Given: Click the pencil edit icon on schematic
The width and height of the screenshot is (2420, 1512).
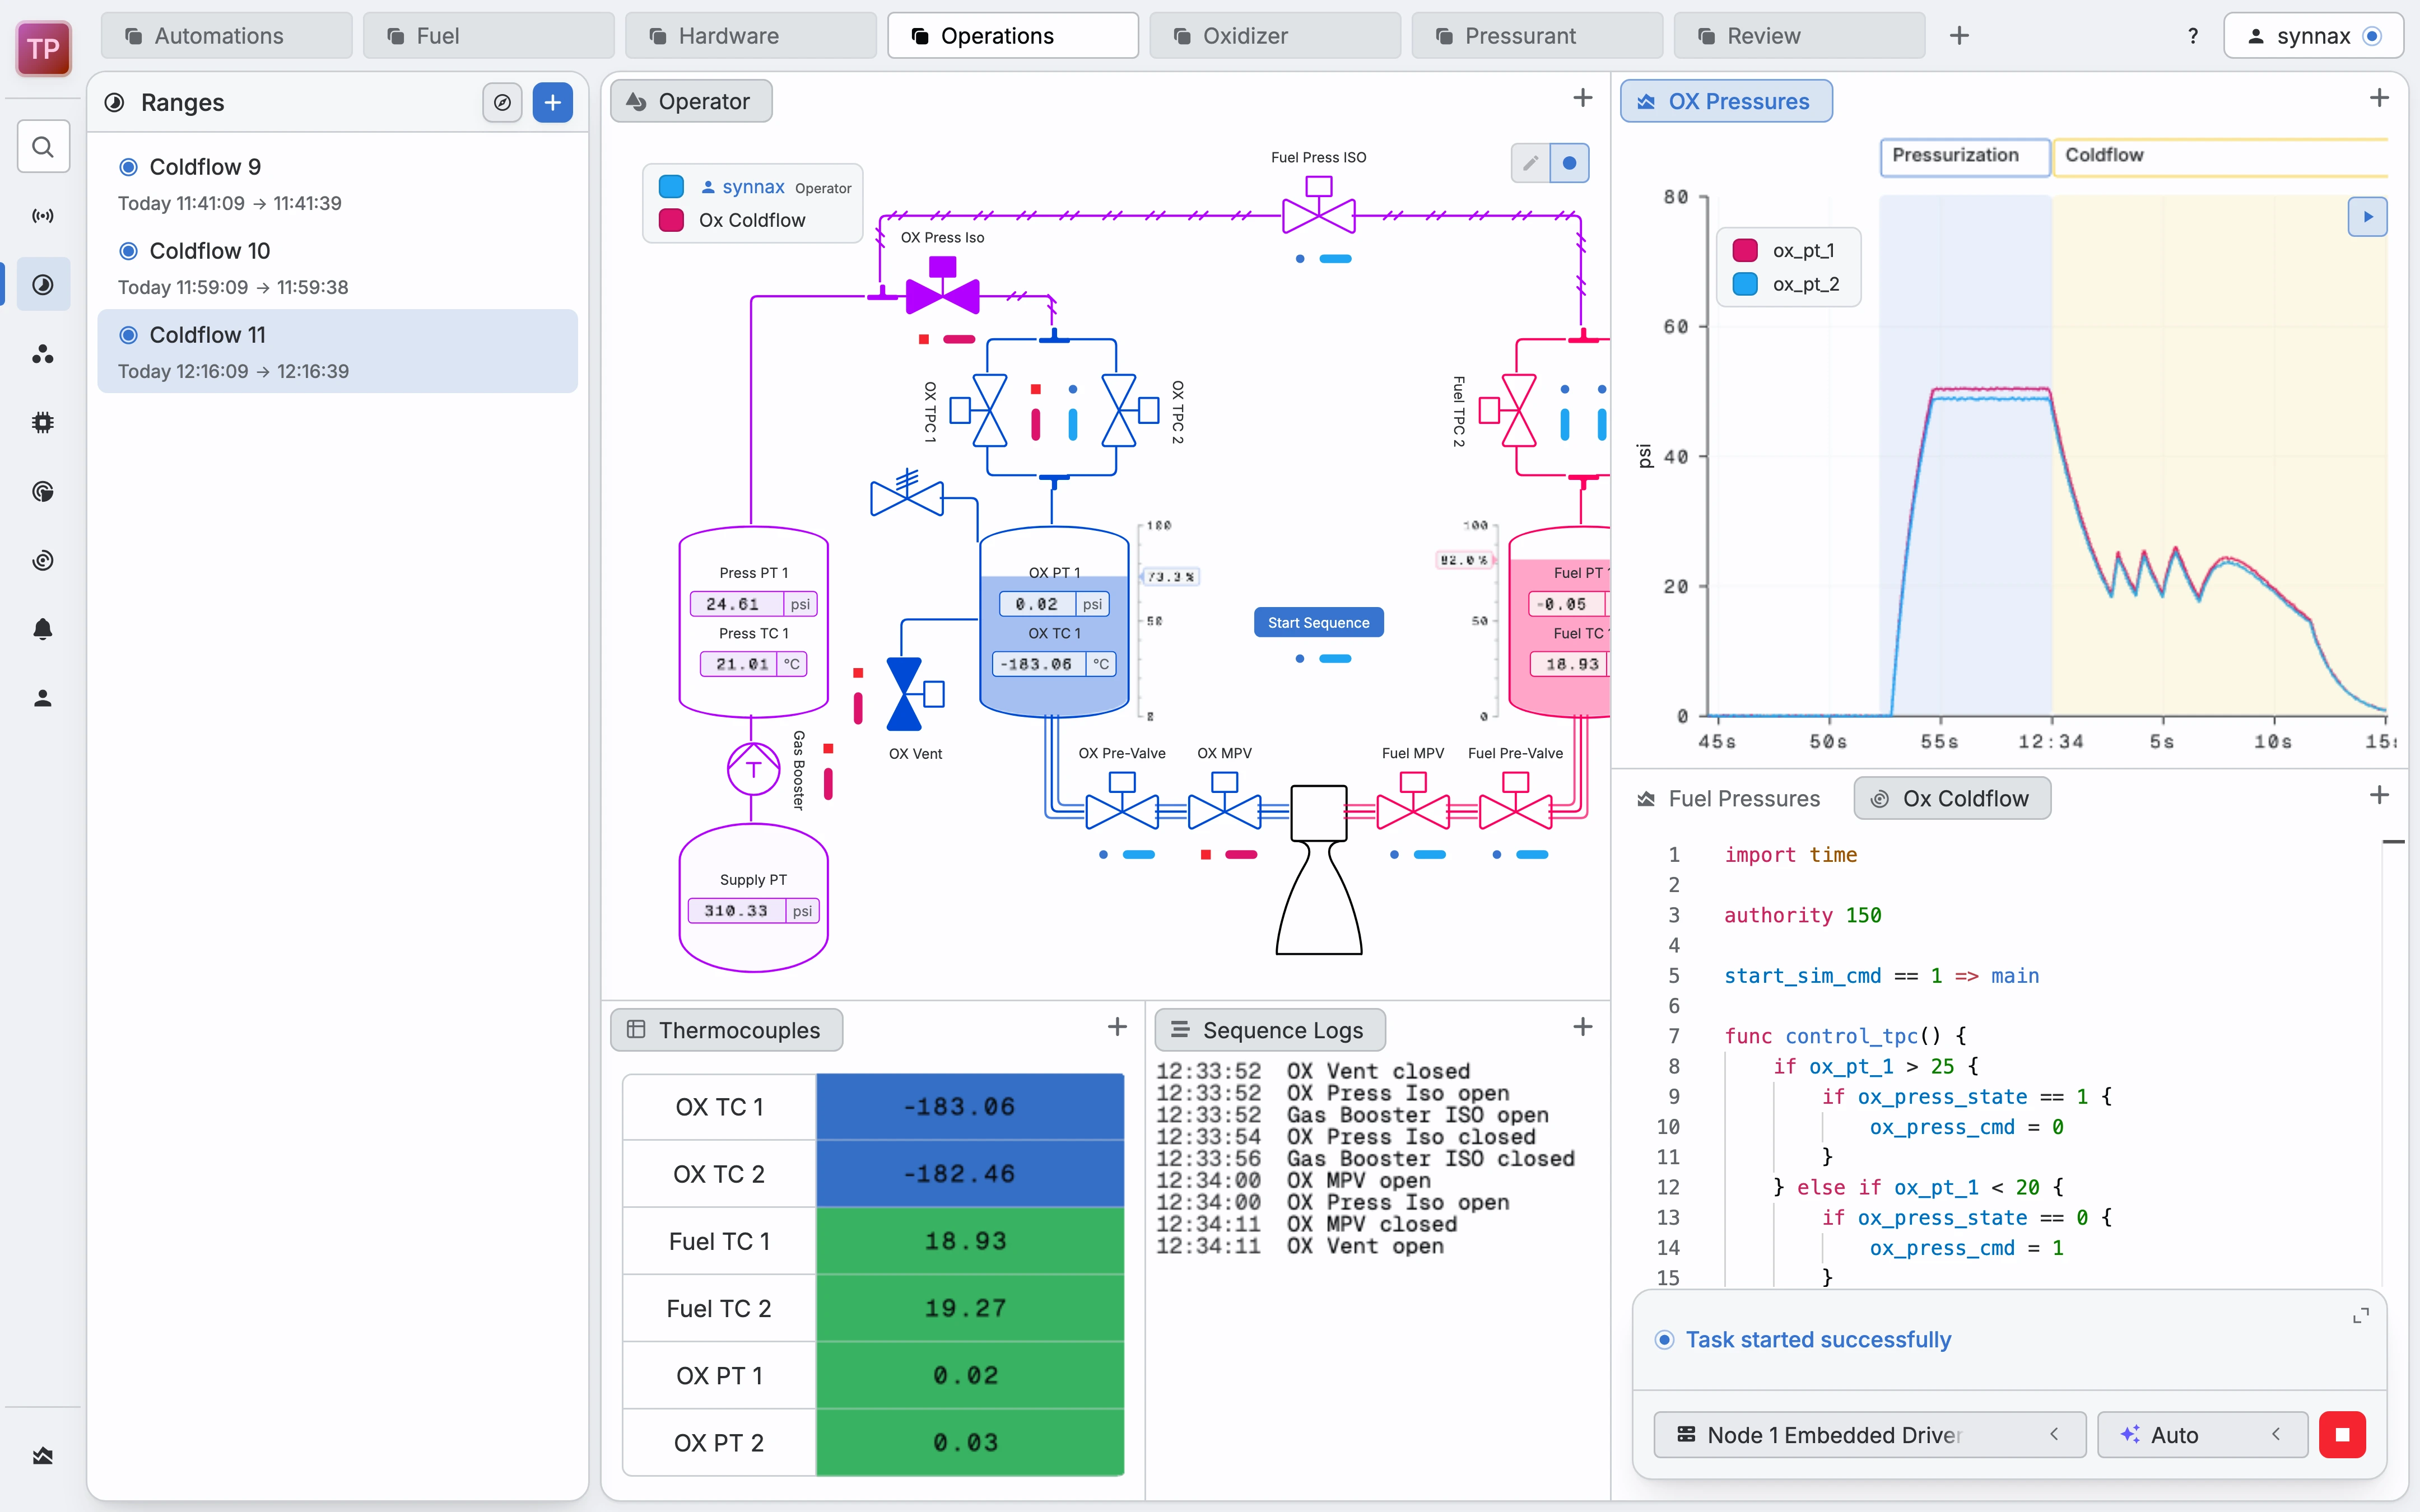Looking at the screenshot, I should 1530,163.
